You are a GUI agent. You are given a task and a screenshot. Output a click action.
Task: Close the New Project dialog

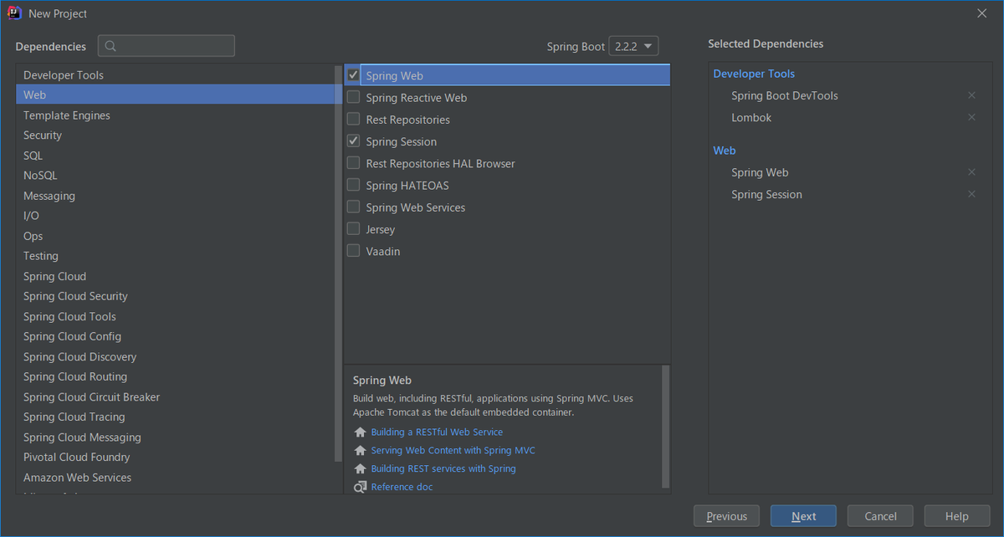[982, 13]
